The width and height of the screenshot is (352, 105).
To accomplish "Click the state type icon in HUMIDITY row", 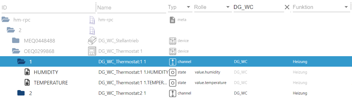I will pos(172,72).
